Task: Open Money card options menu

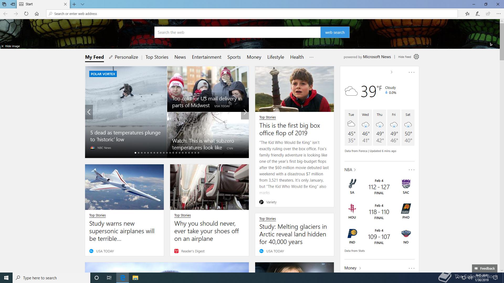Action: tap(411, 268)
